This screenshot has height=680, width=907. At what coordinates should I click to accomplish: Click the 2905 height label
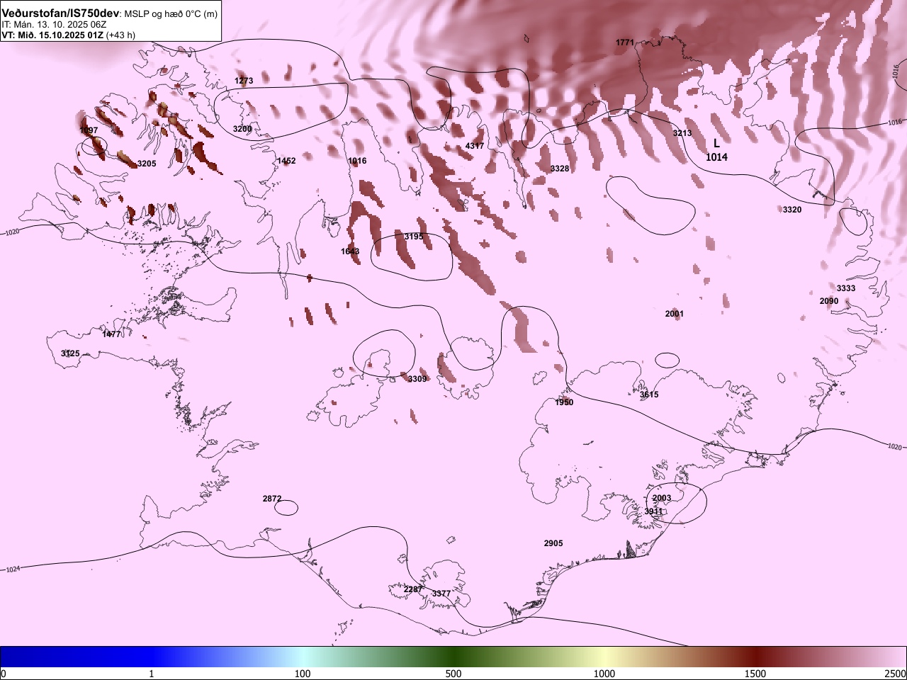553,543
